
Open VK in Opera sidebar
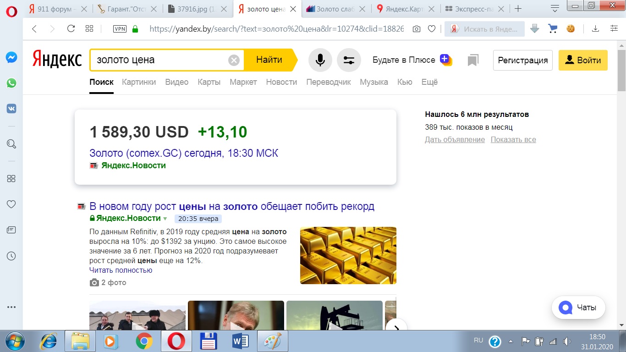pos(11,109)
